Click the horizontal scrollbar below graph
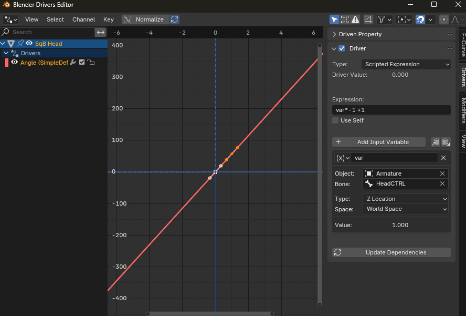Screen dimensions: 466x316 pyautogui.click(x=210, y=313)
